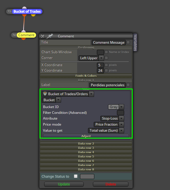170x190 pixels.
Task: Expand the Adjust section
Action: 86,136
